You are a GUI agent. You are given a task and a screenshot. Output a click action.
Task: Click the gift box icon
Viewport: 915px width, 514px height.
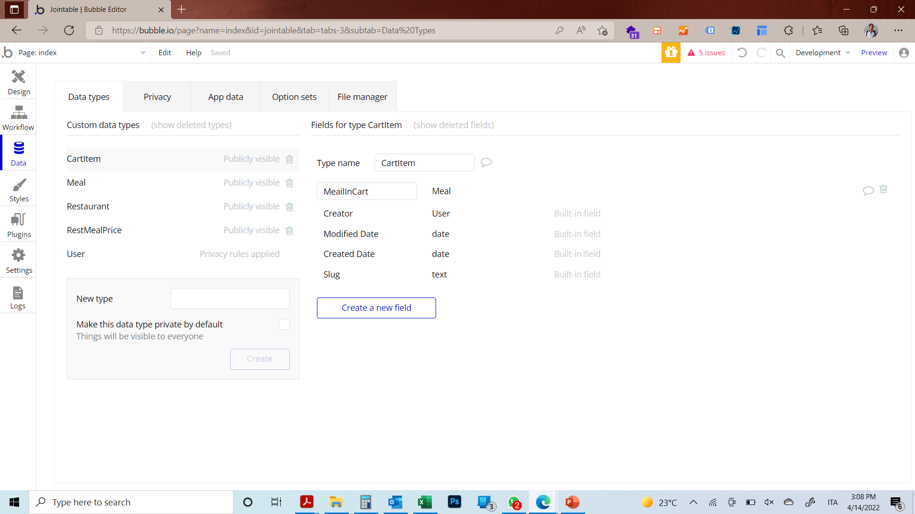point(671,53)
